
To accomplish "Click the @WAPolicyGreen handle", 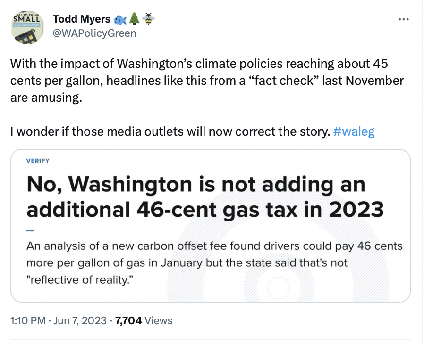I will 94,33.
